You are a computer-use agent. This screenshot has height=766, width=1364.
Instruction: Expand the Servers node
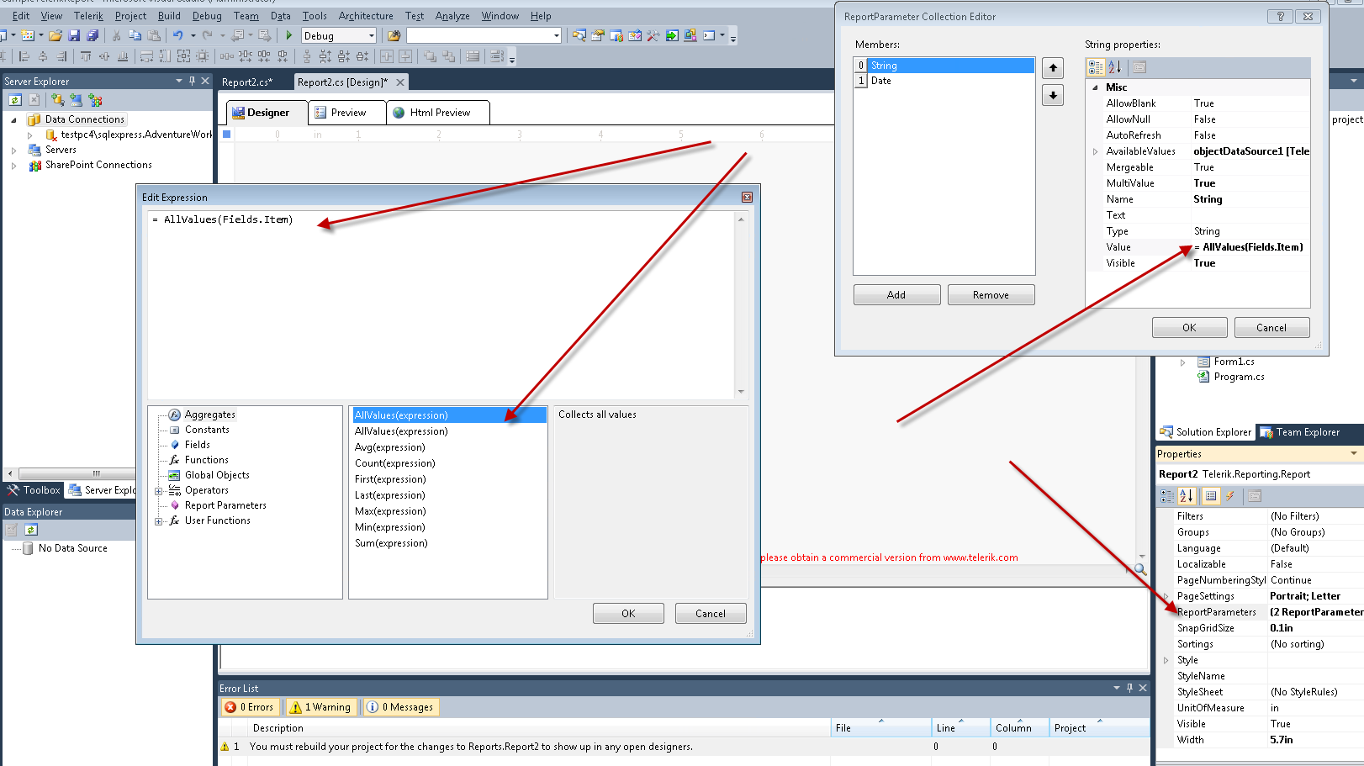coord(13,151)
